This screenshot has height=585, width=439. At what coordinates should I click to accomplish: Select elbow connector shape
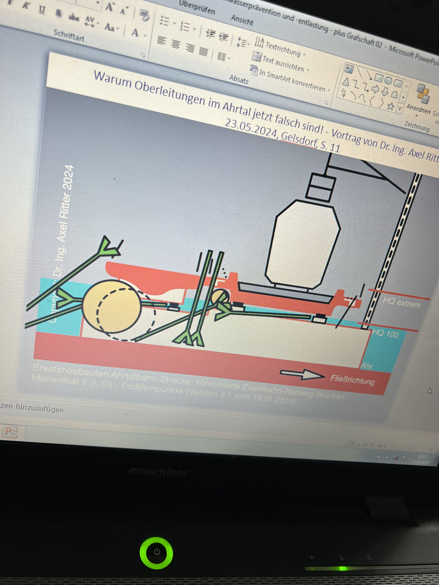(356, 85)
